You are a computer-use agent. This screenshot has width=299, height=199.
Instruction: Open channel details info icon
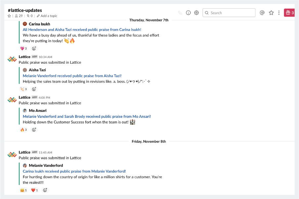pyautogui.click(x=188, y=13)
